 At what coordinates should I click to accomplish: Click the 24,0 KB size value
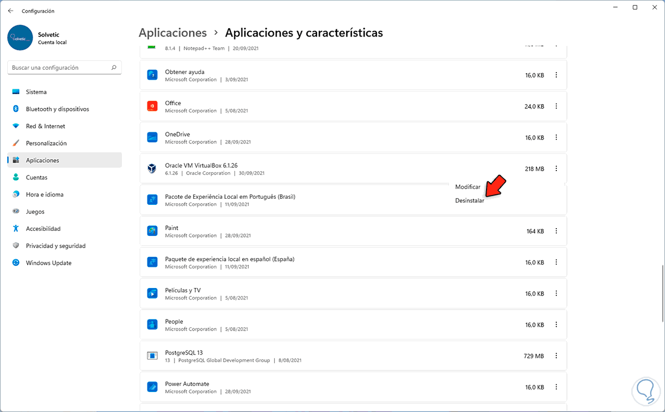[x=534, y=106]
